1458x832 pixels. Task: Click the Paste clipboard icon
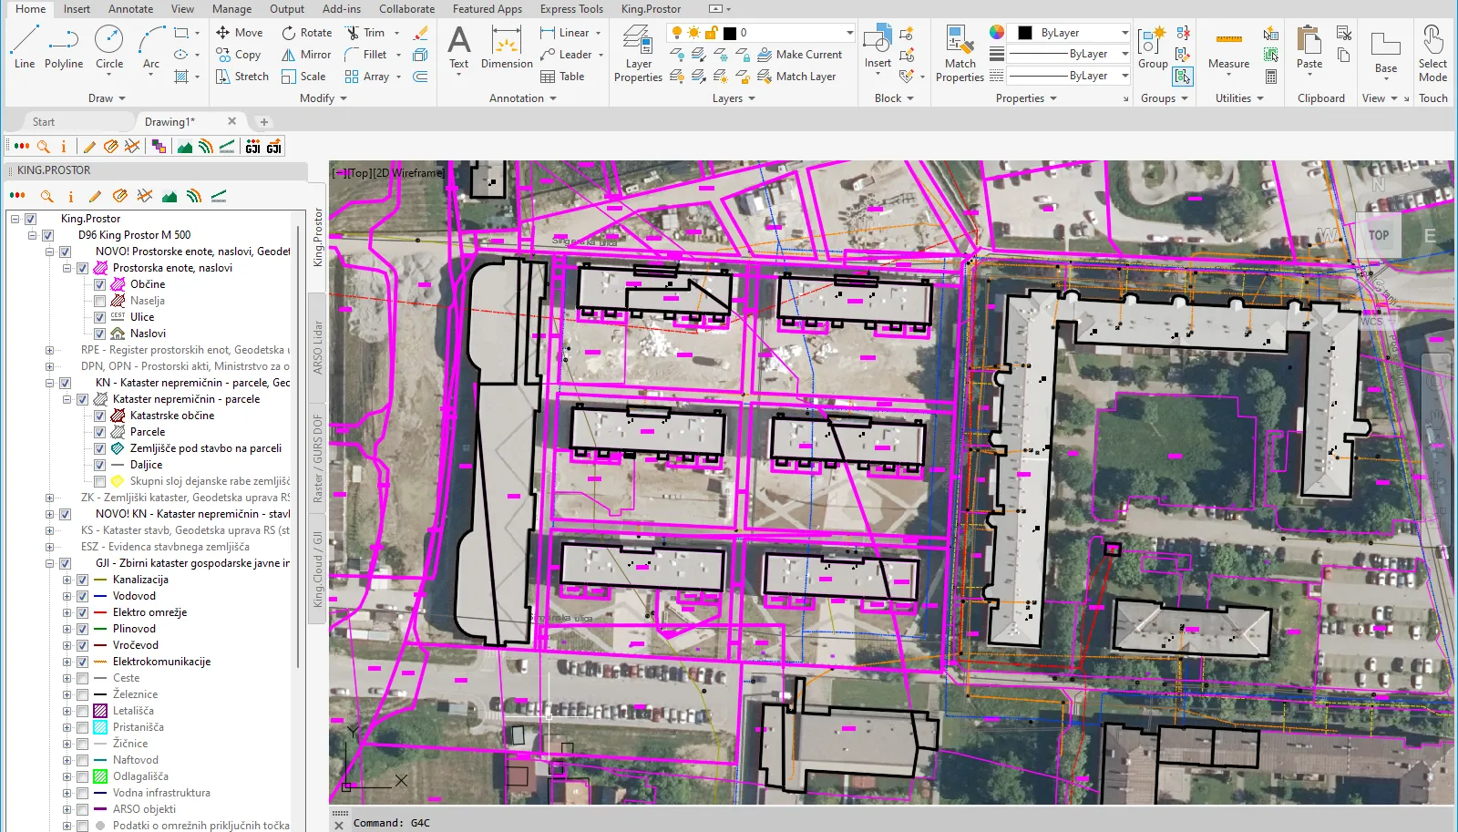[1309, 47]
